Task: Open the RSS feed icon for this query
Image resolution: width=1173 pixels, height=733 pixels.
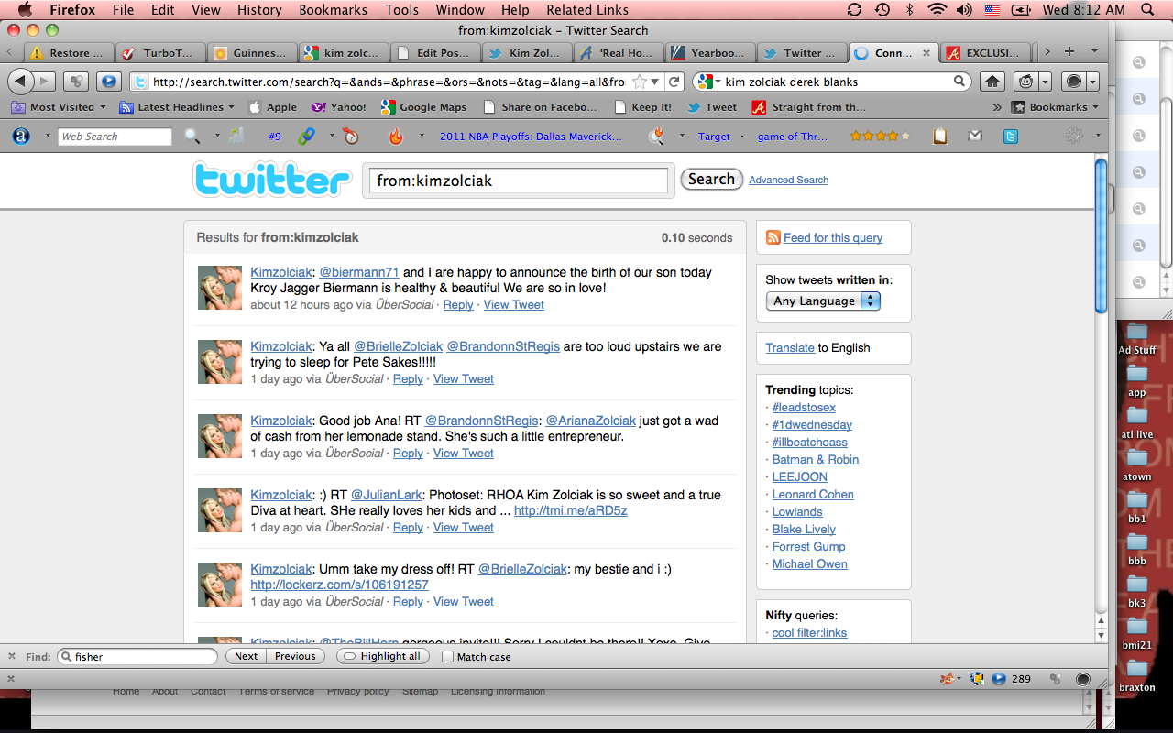Action: [773, 237]
